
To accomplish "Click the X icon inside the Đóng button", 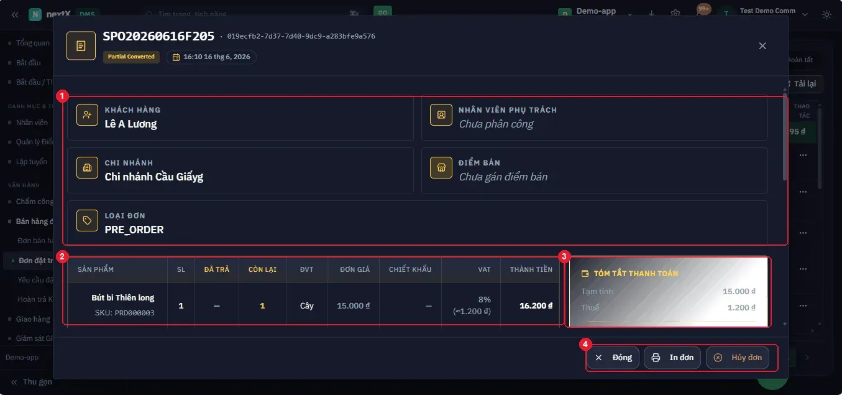I will click(x=599, y=358).
